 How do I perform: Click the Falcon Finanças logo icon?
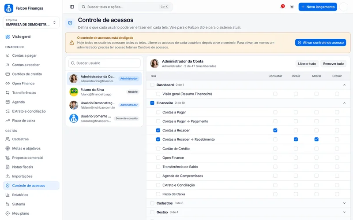click(x=9, y=8)
